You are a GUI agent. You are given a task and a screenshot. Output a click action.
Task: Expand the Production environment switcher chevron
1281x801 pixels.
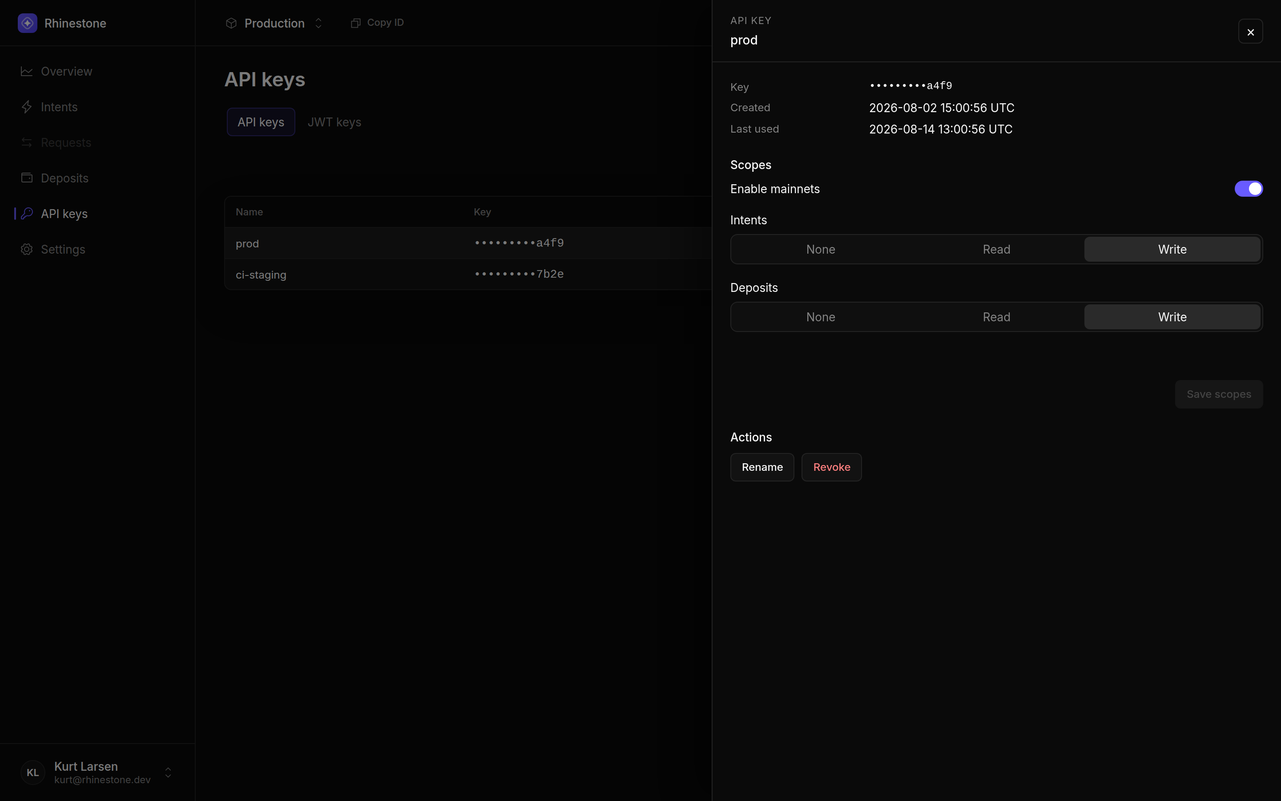(x=318, y=23)
